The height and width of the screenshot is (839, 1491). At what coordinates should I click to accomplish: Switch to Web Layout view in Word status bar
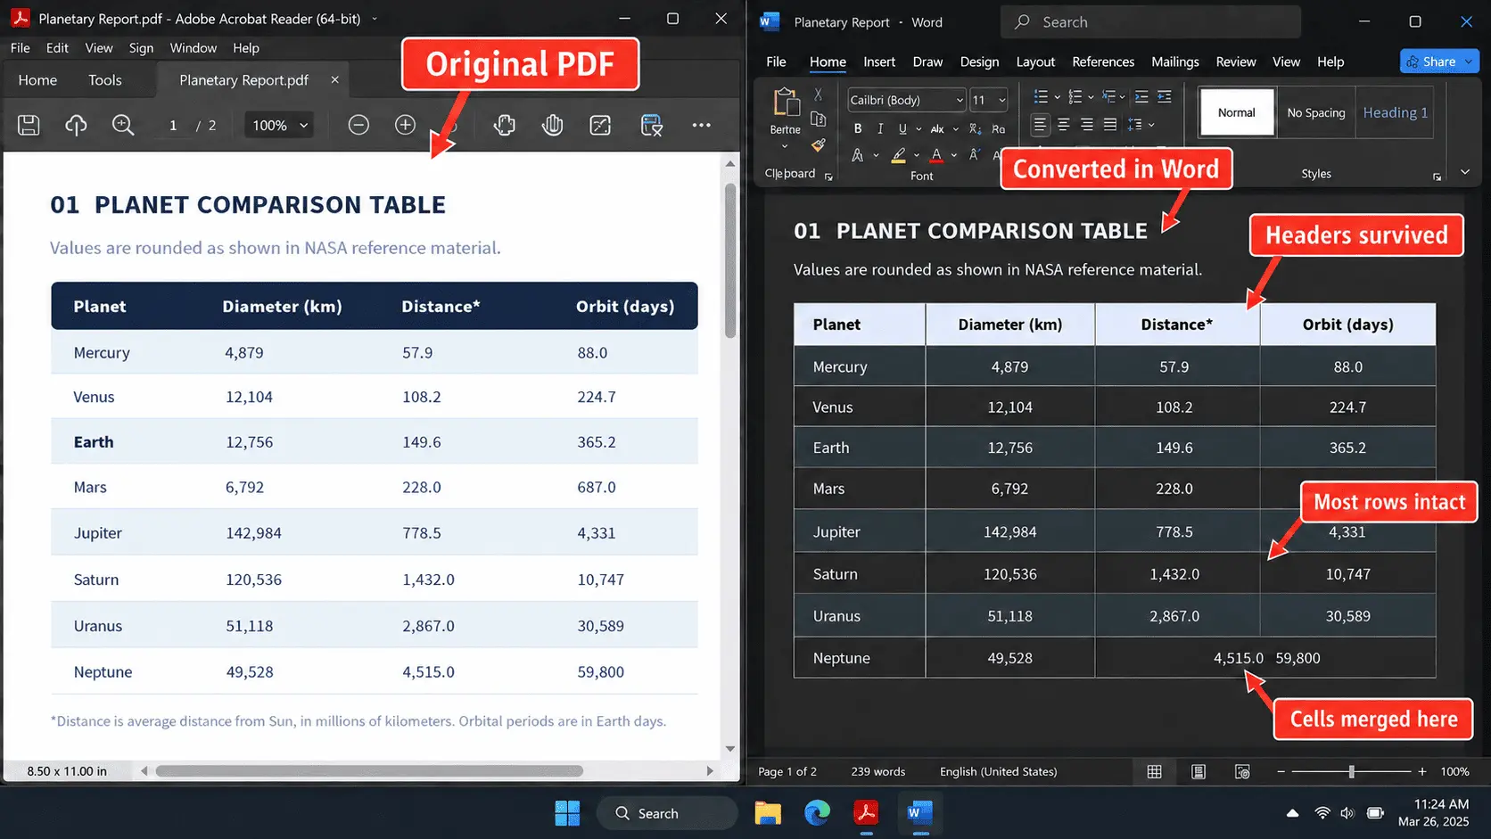pyautogui.click(x=1242, y=771)
